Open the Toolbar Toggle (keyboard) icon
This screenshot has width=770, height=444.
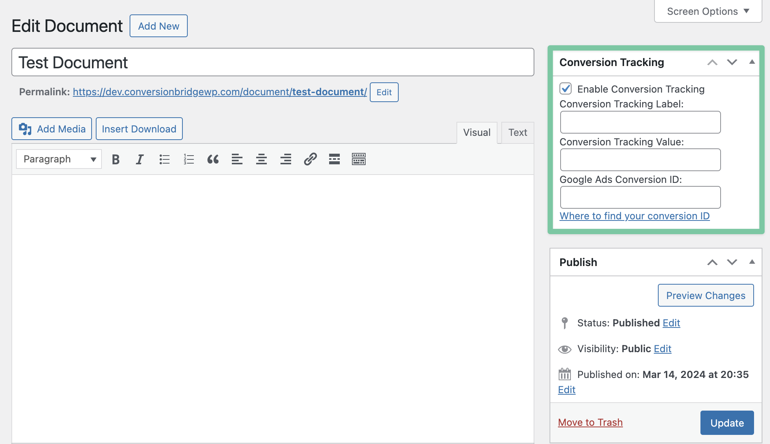[x=358, y=159]
